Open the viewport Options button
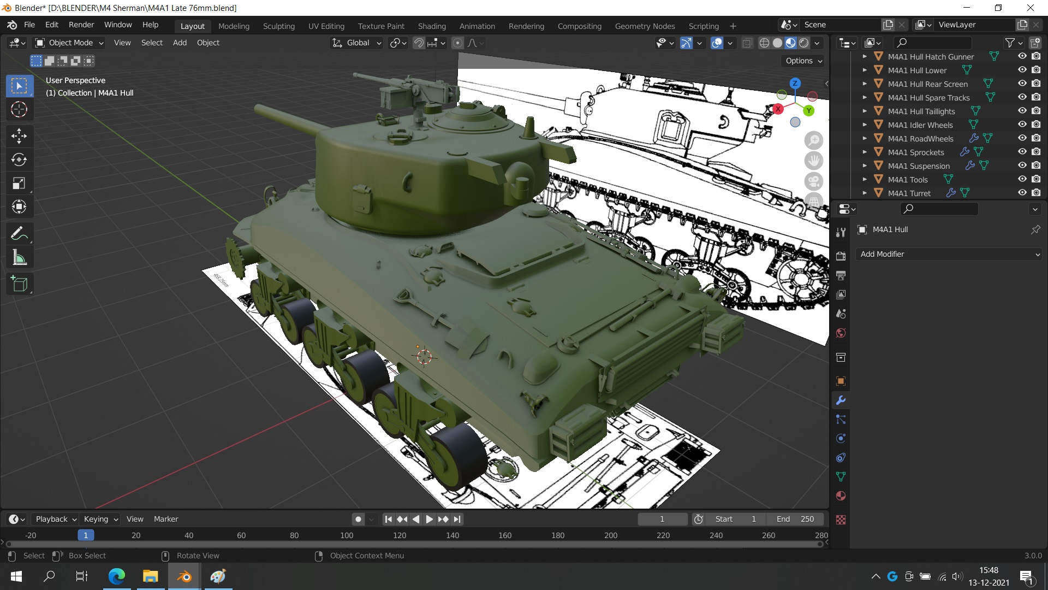The width and height of the screenshot is (1048, 590). coord(803,61)
